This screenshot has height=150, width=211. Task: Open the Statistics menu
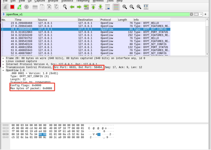(67, 1)
